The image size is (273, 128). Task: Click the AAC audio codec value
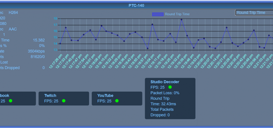[13, 29]
